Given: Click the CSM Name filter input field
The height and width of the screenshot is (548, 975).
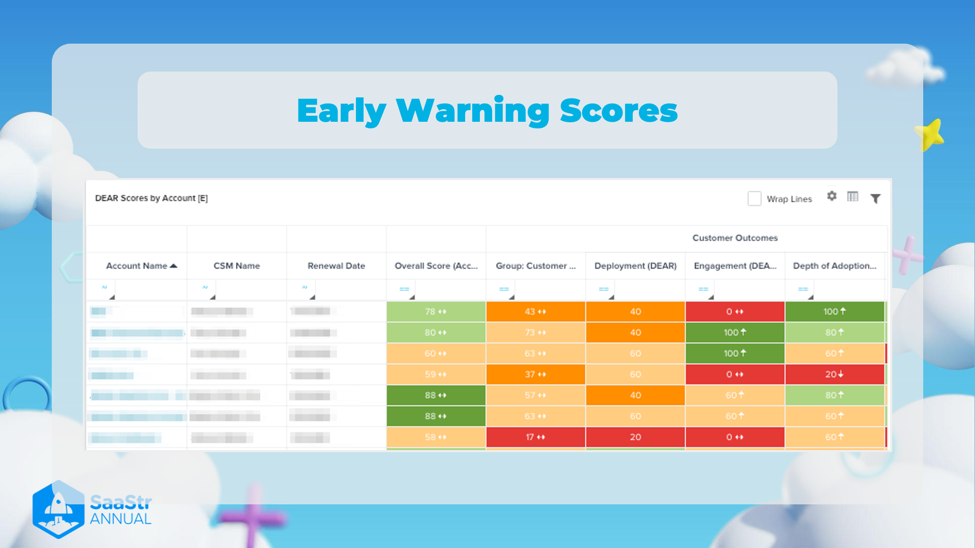Looking at the screenshot, I should [251, 290].
